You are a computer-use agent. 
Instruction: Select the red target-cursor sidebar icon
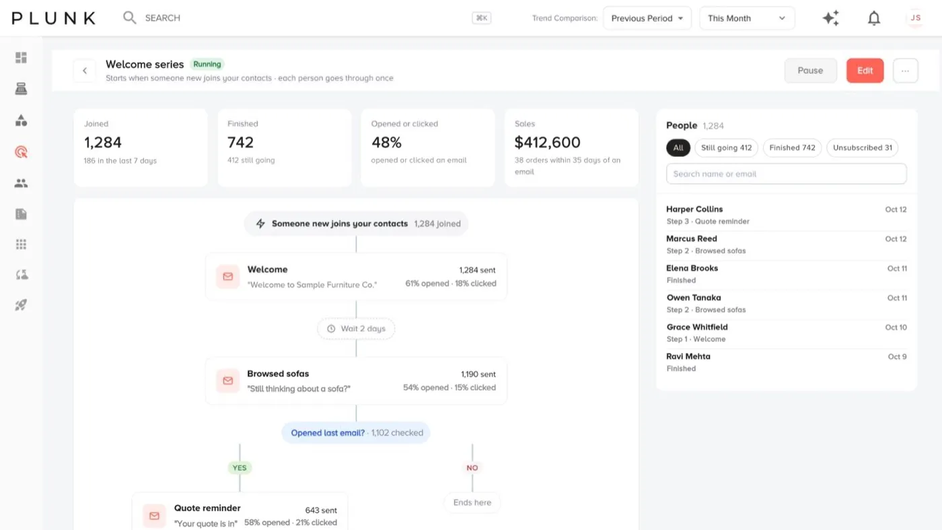[x=21, y=152]
